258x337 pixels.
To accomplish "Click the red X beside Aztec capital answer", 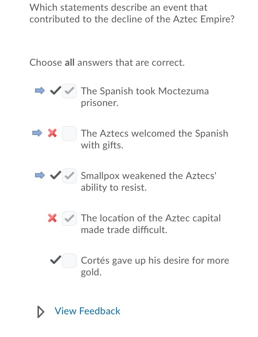I will click(x=52, y=218).
